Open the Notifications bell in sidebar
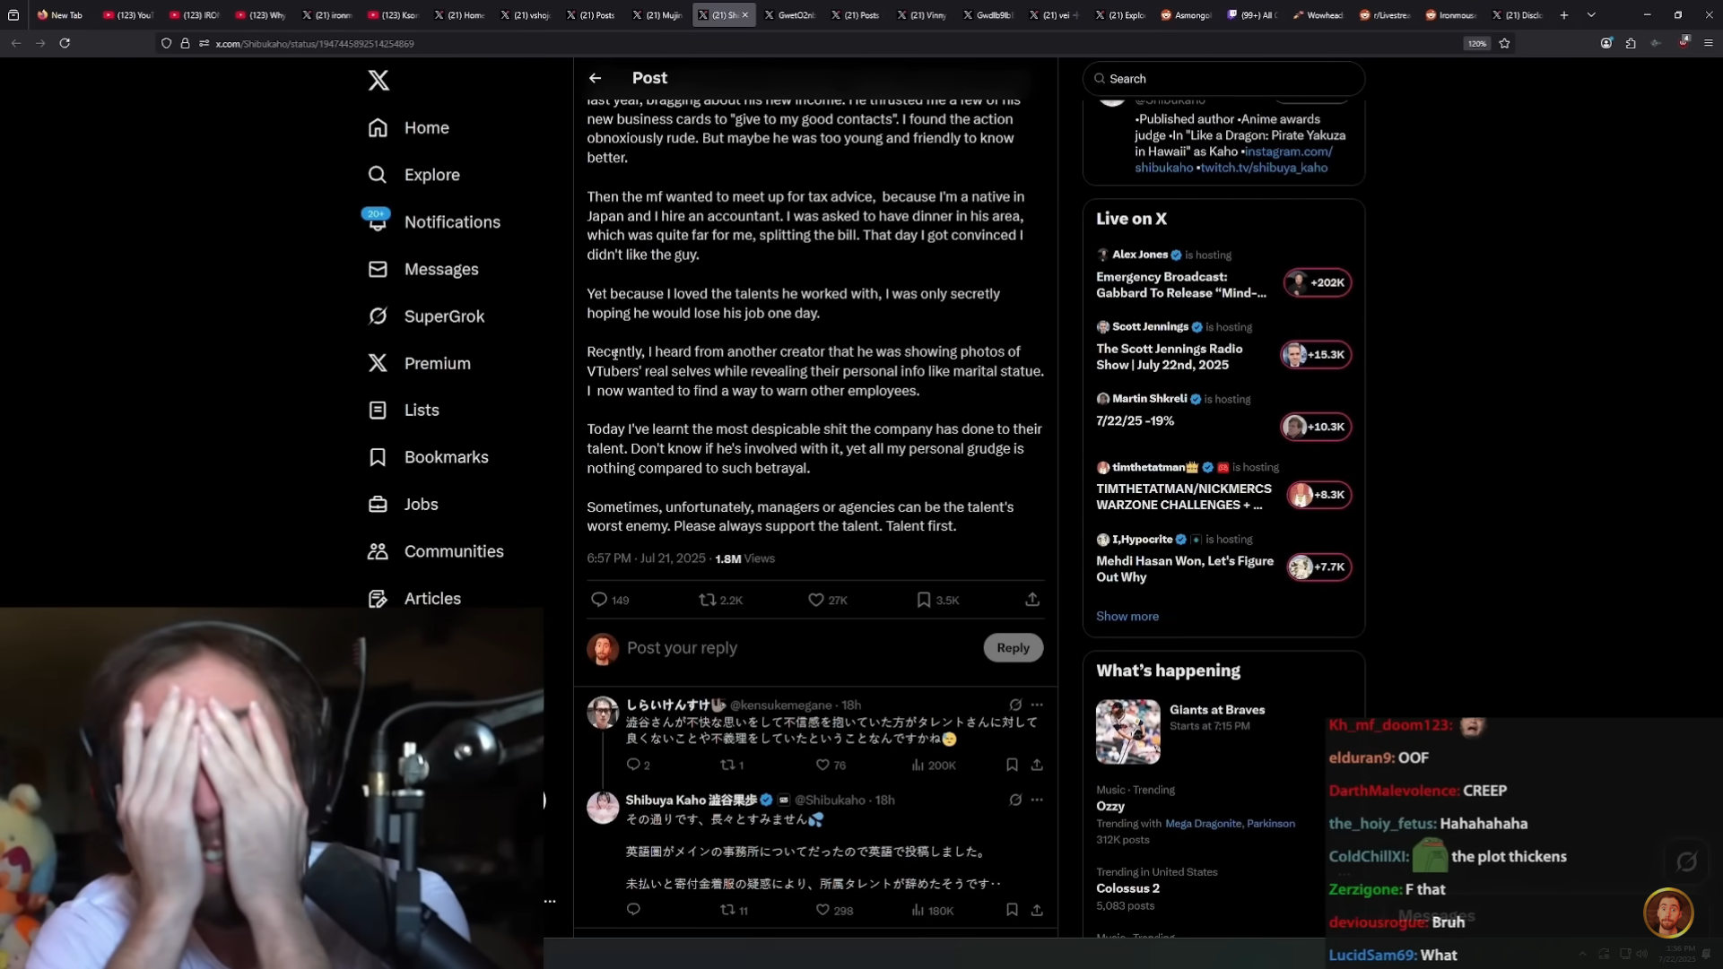Image resolution: width=1723 pixels, height=969 pixels. 378,221
